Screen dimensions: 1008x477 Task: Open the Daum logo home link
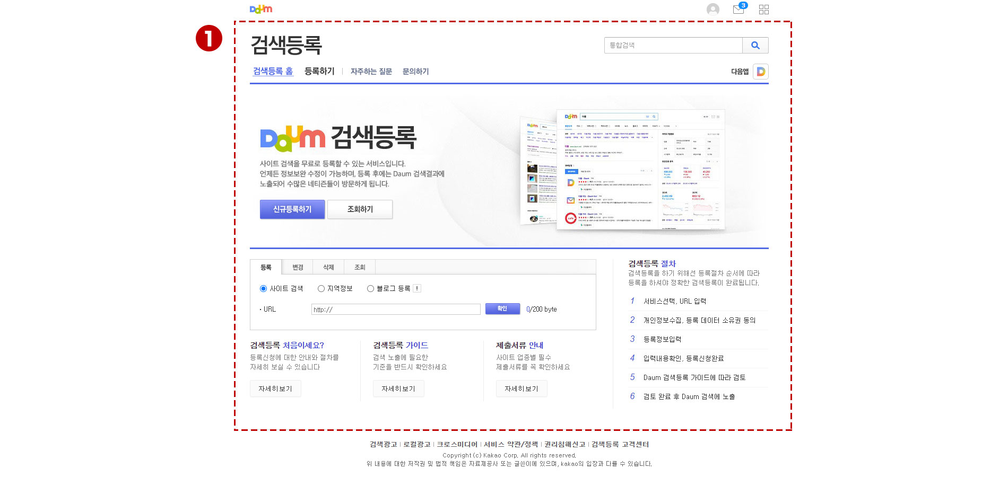click(x=260, y=9)
